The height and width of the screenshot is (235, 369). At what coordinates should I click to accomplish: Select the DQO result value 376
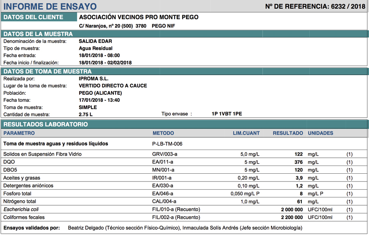pyautogui.click(x=298, y=162)
